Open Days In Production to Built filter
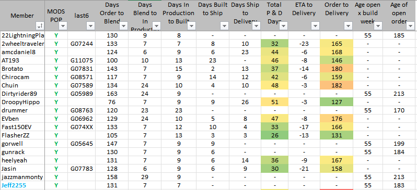The height and width of the screenshot is (190, 417). (x=191, y=26)
